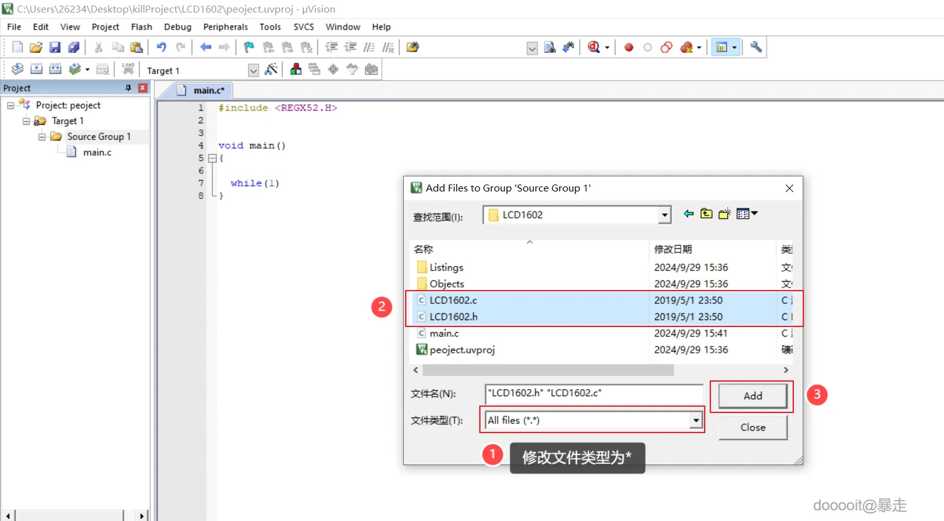Expand the LCD1602 look-in folder dropdown
944x521 pixels.
click(665, 215)
